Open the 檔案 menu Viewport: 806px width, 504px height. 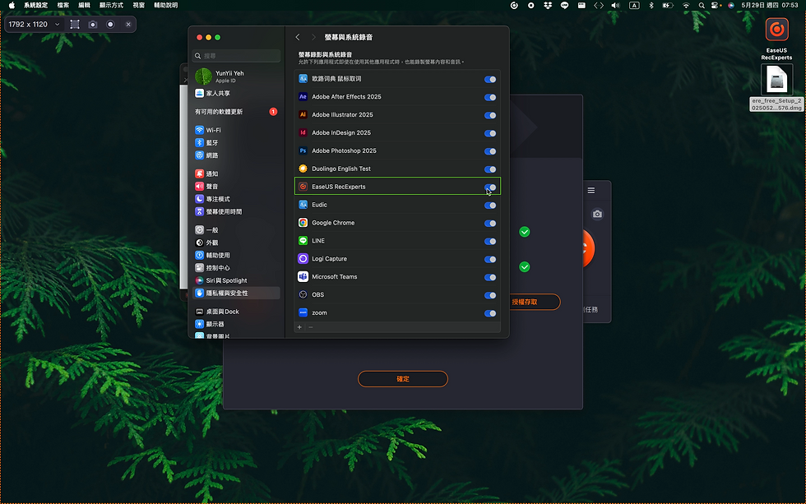pyautogui.click(x=63, y=5)
